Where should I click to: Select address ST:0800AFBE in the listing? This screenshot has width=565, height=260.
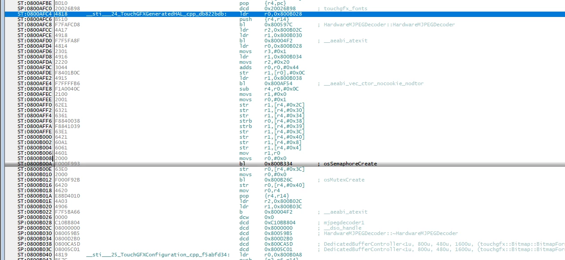coord(35,3)
